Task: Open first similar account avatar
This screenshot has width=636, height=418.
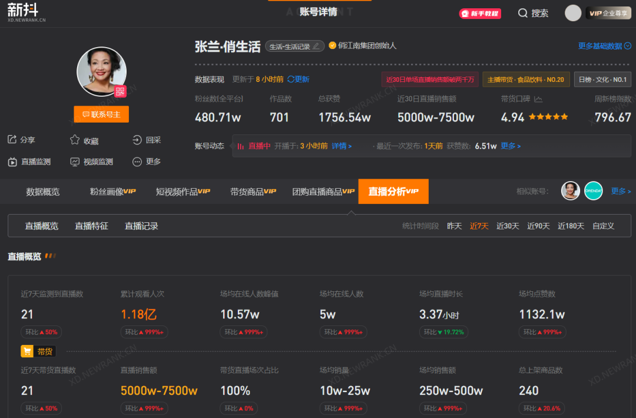Action: click(x=570, y=190)
